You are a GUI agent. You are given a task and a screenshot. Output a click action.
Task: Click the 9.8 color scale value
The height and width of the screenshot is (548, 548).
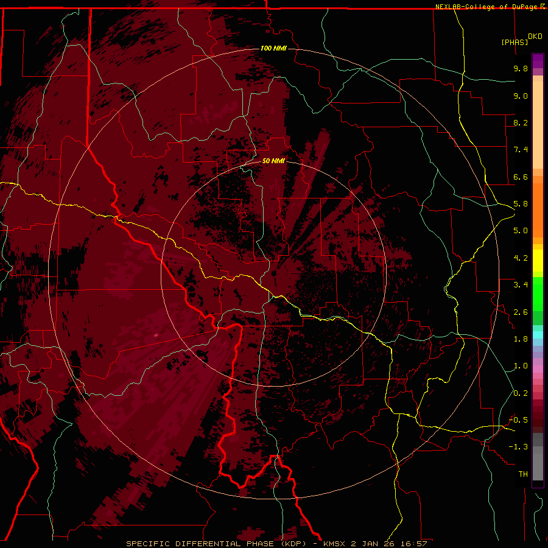(x=521, y=68)
